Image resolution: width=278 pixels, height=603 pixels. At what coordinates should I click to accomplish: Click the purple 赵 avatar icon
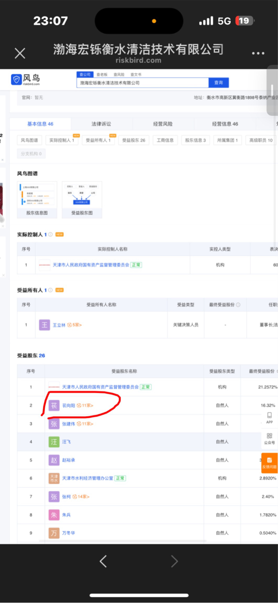(54, 460)
